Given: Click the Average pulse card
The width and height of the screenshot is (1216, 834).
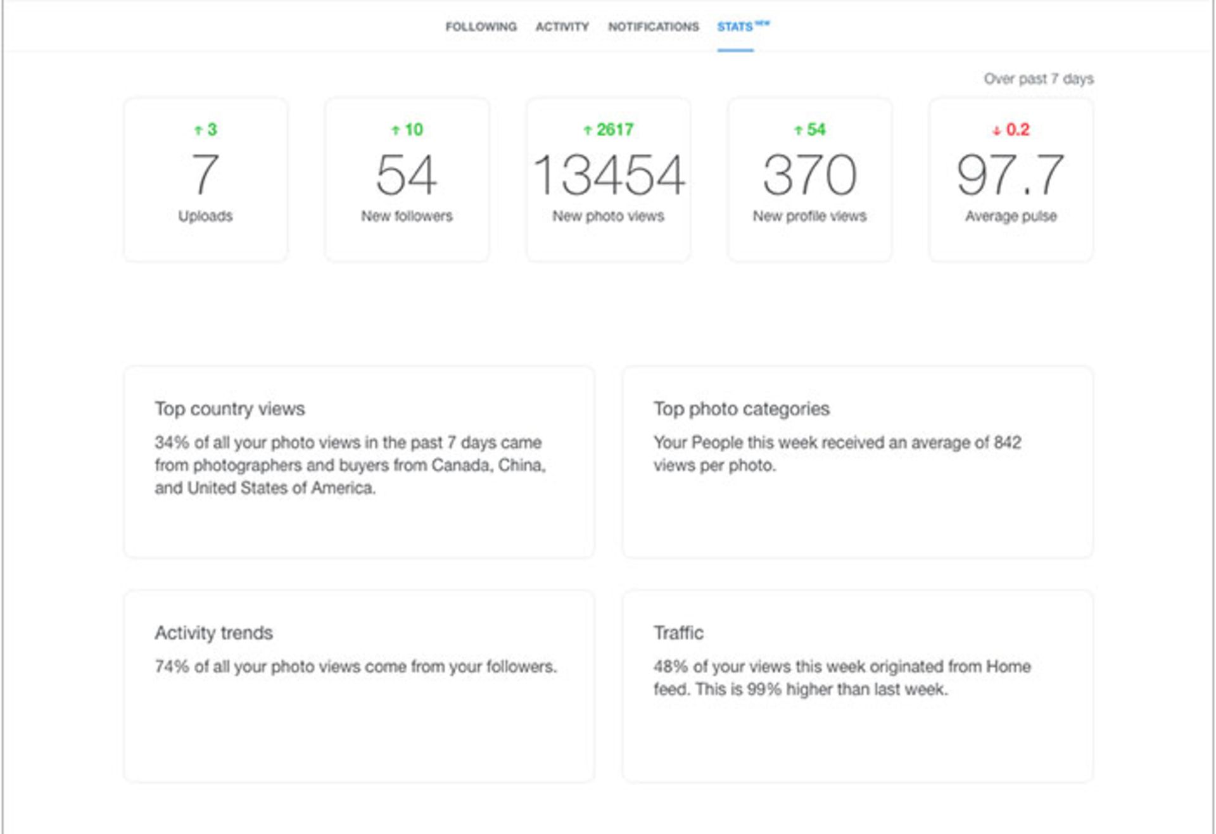Looking at the screenshot, I should 1011,179.
